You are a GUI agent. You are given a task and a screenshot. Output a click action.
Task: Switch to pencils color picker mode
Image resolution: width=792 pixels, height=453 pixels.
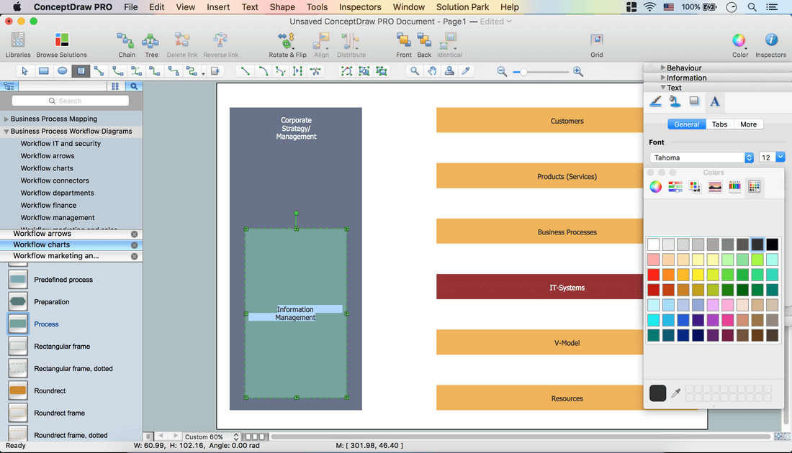click(734, 187)
